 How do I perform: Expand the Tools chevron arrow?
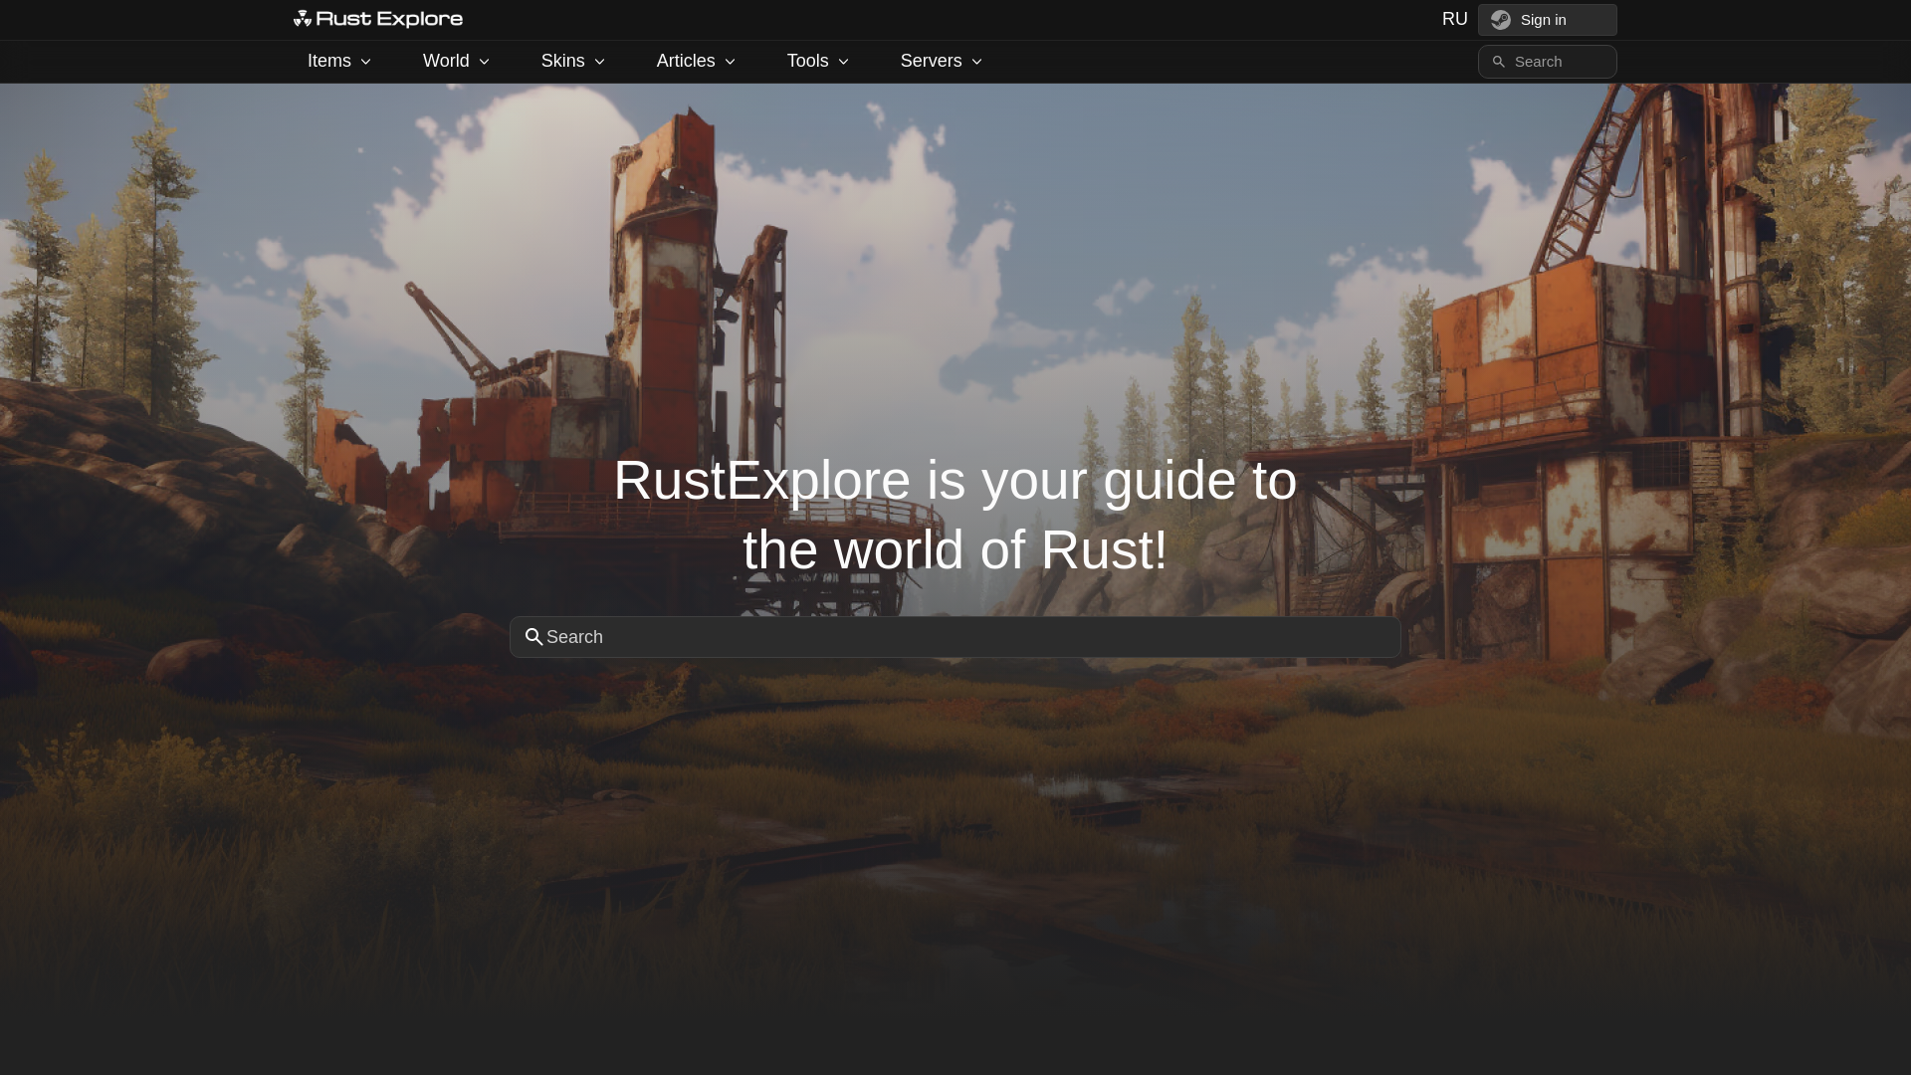click(843, 62)
